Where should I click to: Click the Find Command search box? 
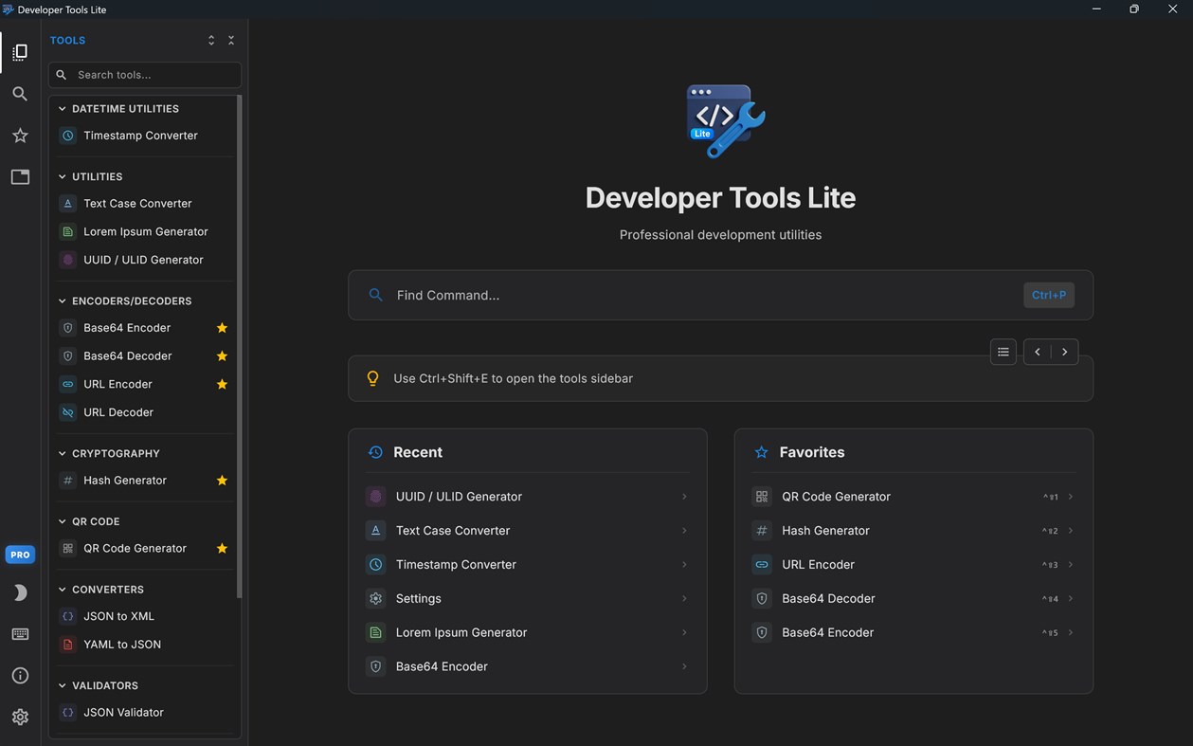point(720,295)
